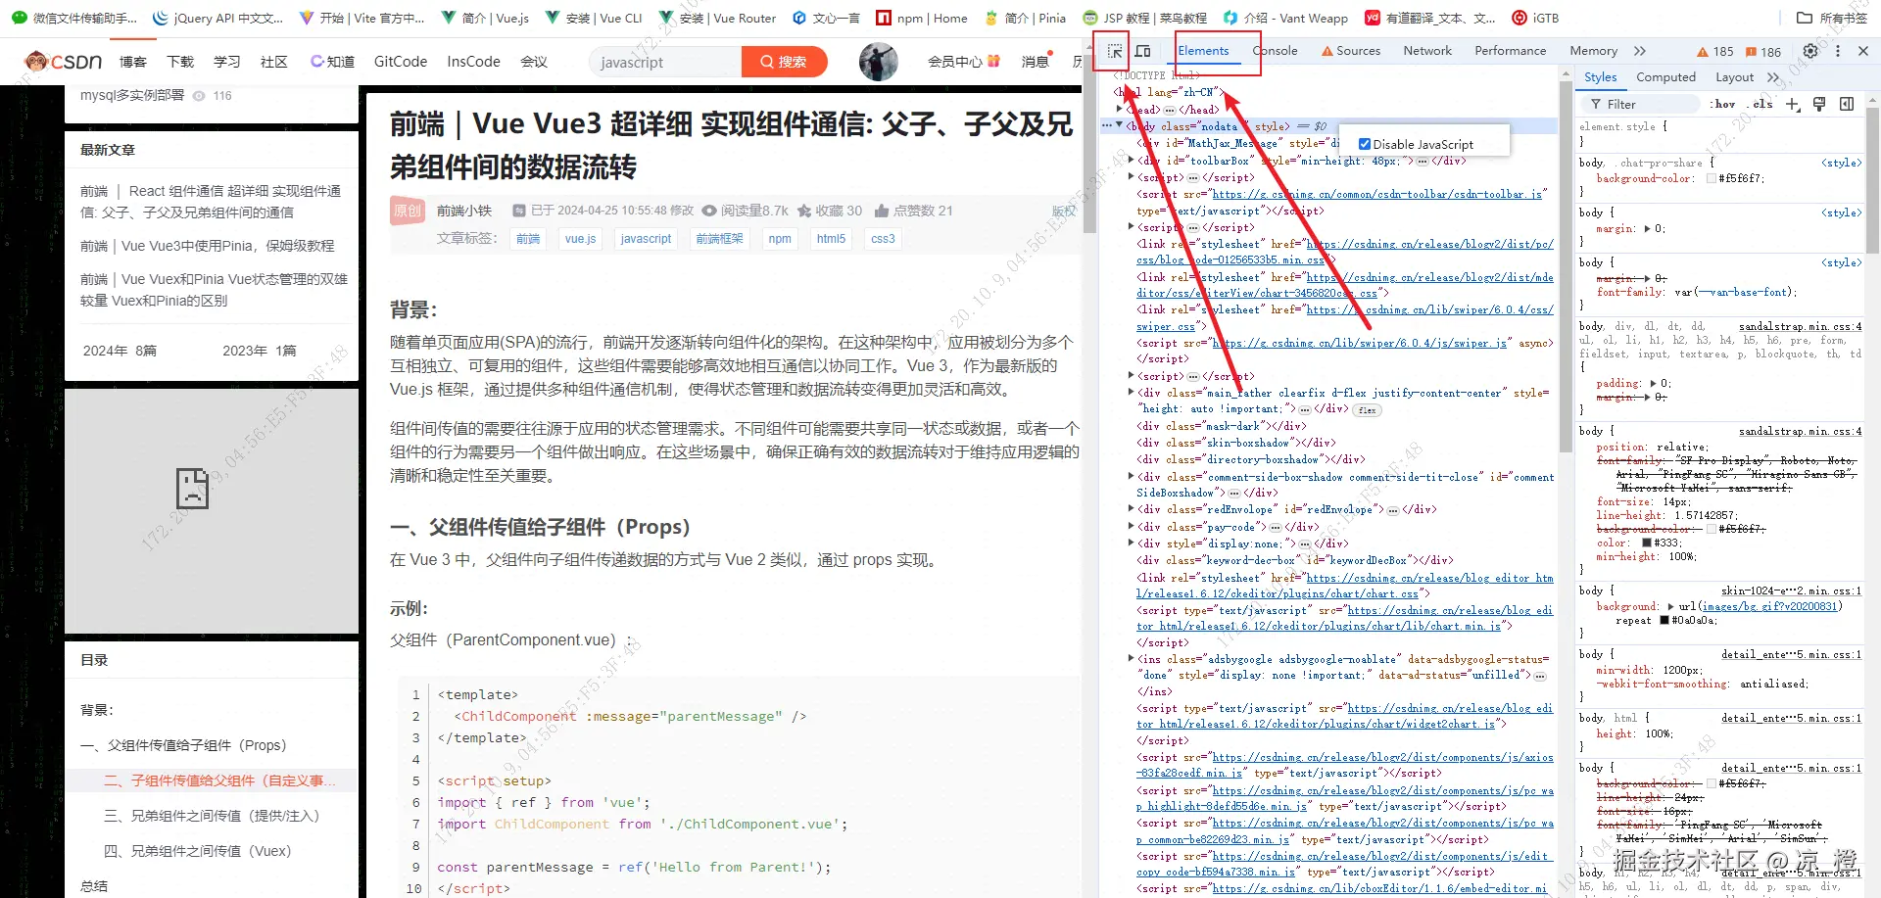Toggle the computed styles sidebar icon
This screenshot has width=1881, height=898.
pyautogui.click(x=1847, y=104)
